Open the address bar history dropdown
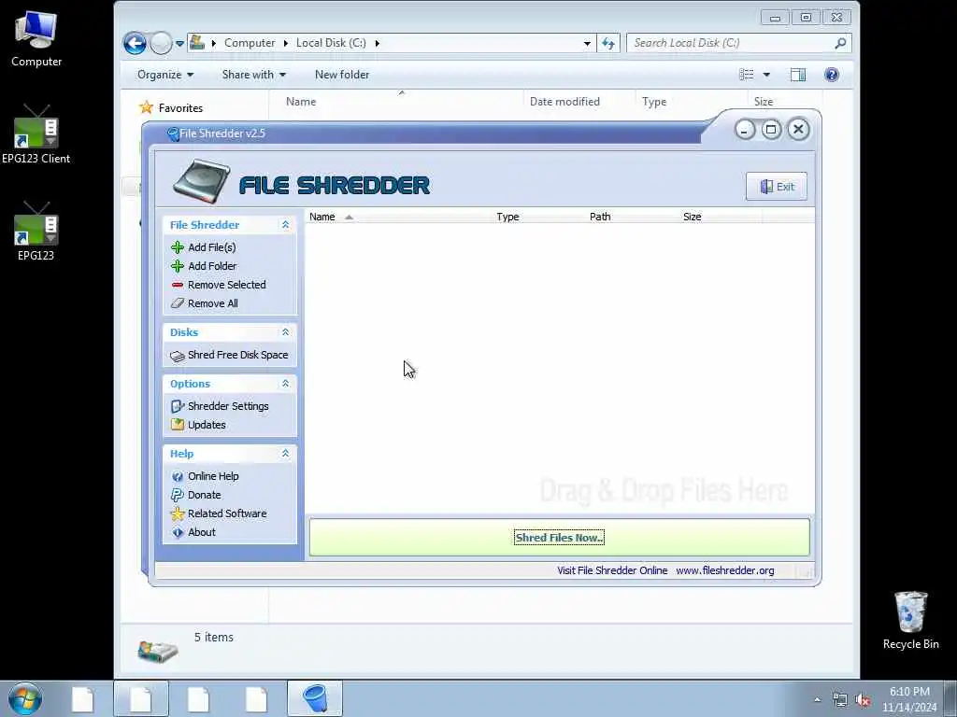The height and width of the screenshot is (717, 957). [587, 43]
